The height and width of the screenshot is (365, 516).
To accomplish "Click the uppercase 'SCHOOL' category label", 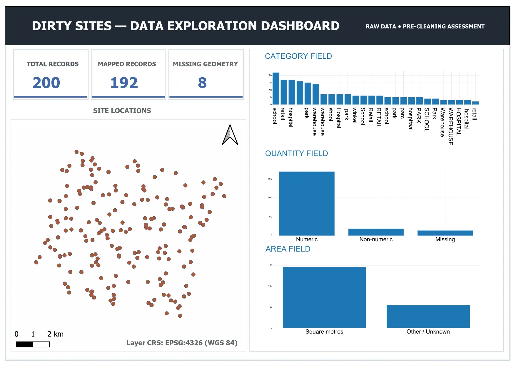I will pos(427,119).
